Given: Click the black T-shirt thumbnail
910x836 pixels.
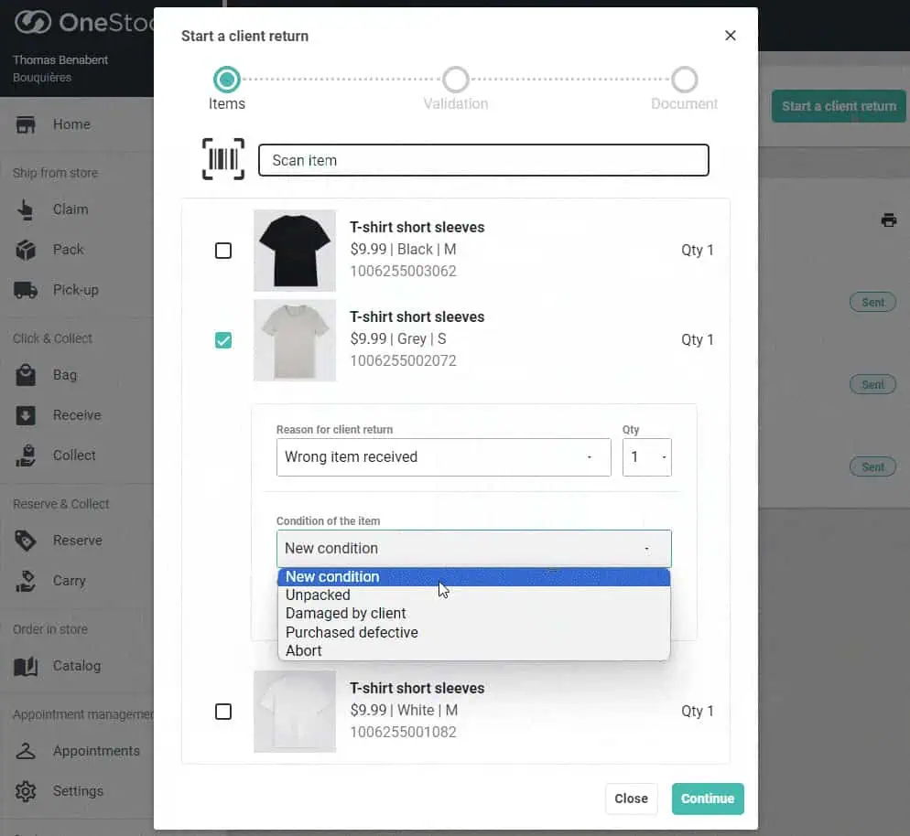Looking at the screenshot, I should (294, 251).
